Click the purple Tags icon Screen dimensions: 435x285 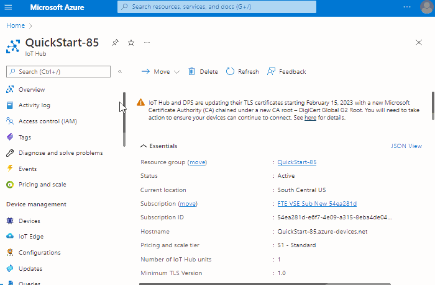10,137
